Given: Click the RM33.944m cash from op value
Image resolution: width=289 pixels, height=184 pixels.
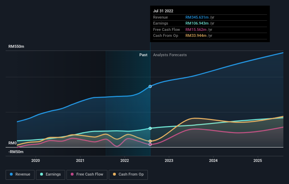Looking at the screenshot, I should (x=196, y=36).
